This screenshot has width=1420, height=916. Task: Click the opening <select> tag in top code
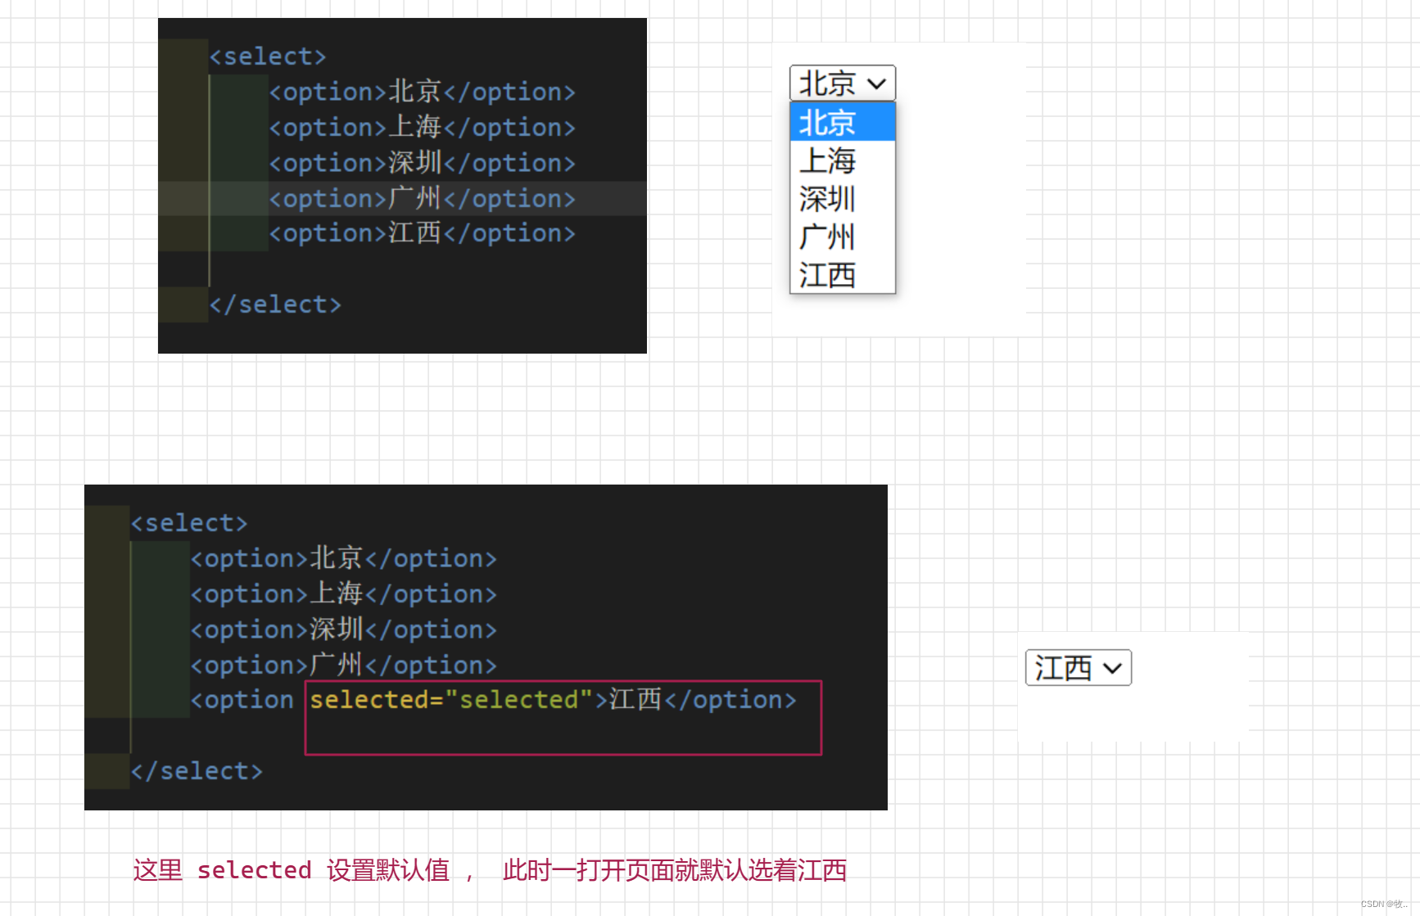click(267, 56)
